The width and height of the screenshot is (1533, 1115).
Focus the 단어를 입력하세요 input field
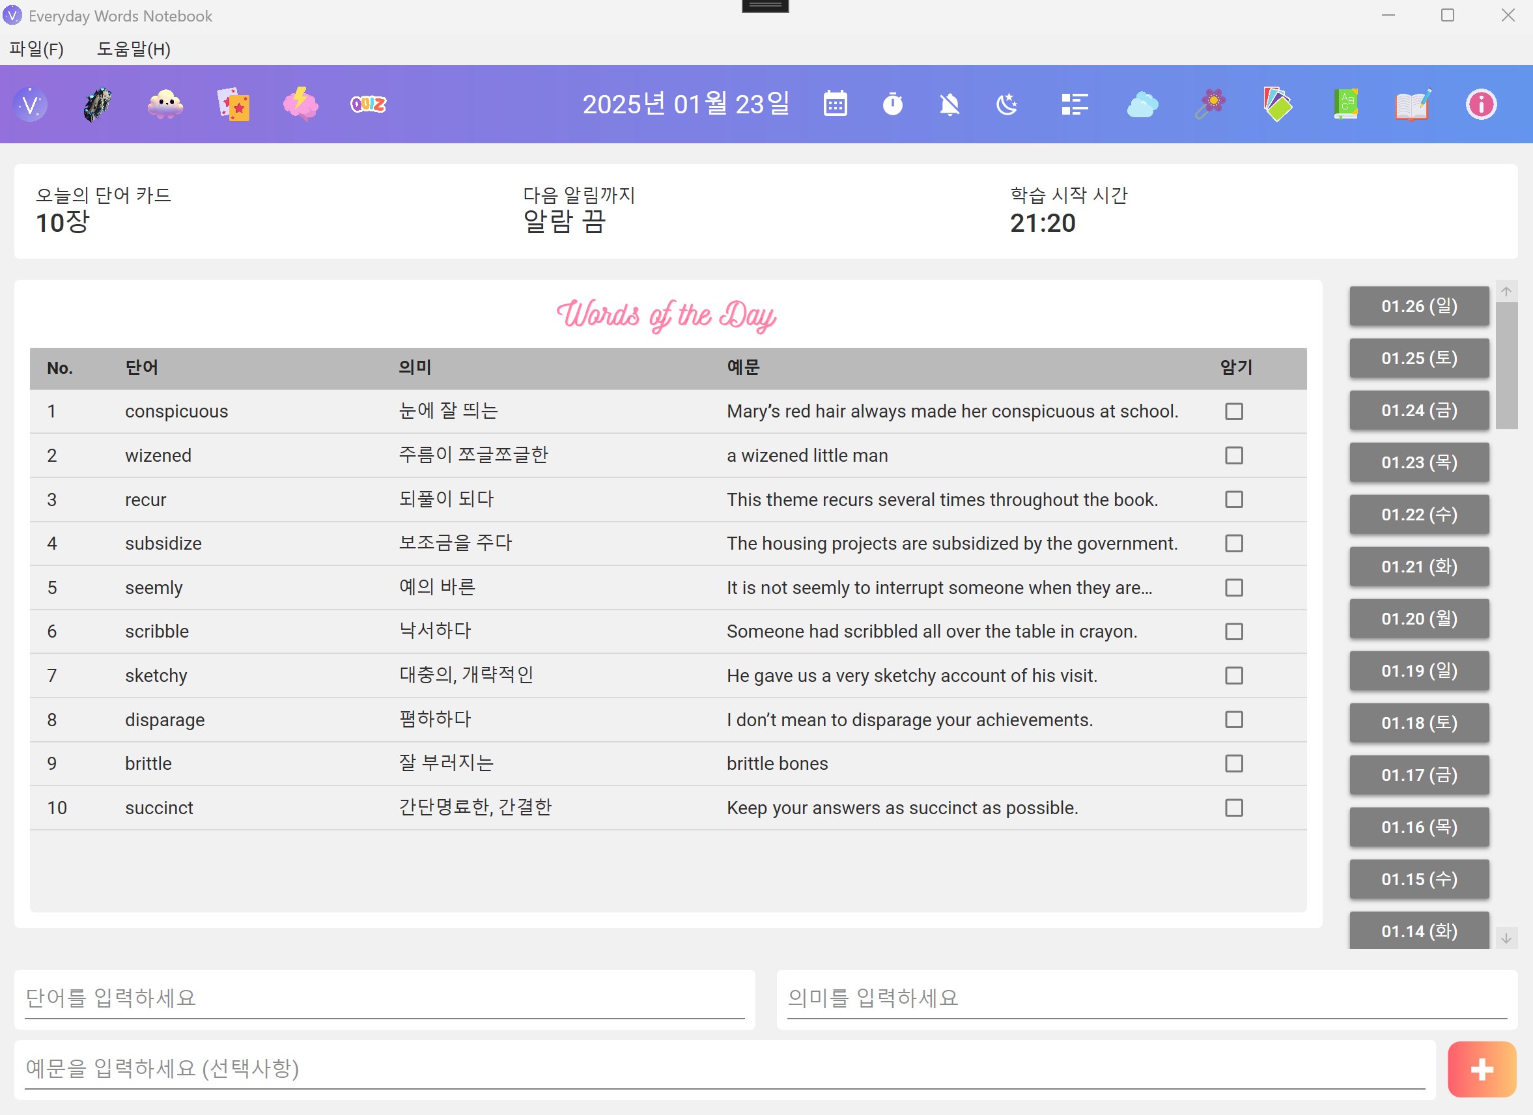click(x=384, y=998)
